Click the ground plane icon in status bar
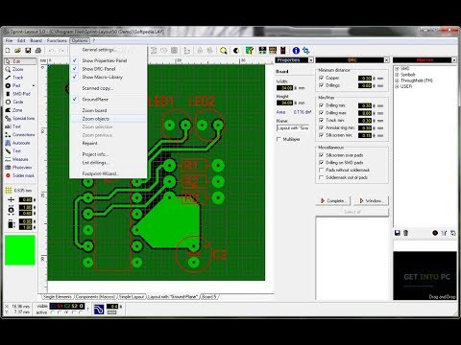The image size is (461, 345). [x=99, y=309]
